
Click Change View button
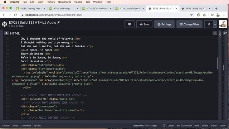coord(189,24)
